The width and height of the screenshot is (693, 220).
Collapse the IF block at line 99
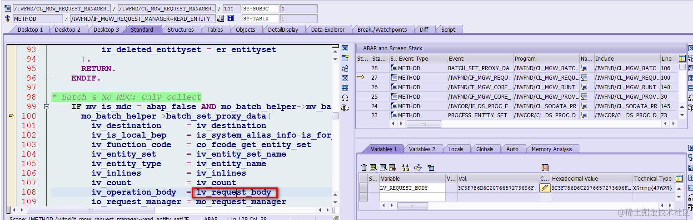46,107
